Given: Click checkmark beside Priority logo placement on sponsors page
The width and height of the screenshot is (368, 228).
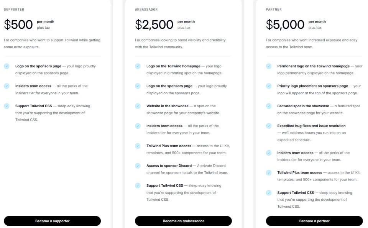Looking at the screenshot, I should [269, 86].
